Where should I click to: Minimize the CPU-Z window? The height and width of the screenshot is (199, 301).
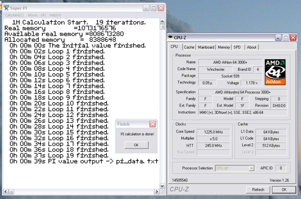click(278, 37)
